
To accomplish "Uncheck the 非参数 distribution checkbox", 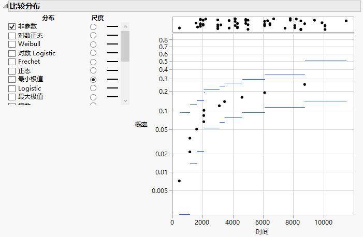I will 12,26.
